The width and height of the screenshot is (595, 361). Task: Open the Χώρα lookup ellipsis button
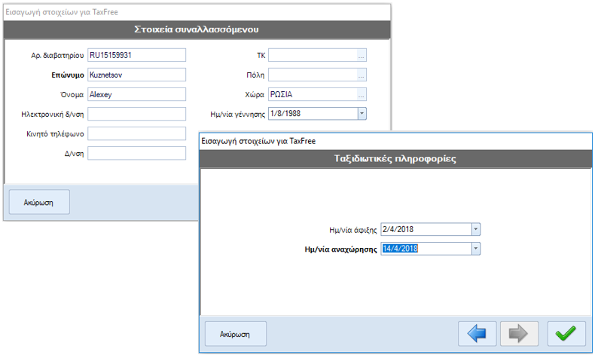362,94
